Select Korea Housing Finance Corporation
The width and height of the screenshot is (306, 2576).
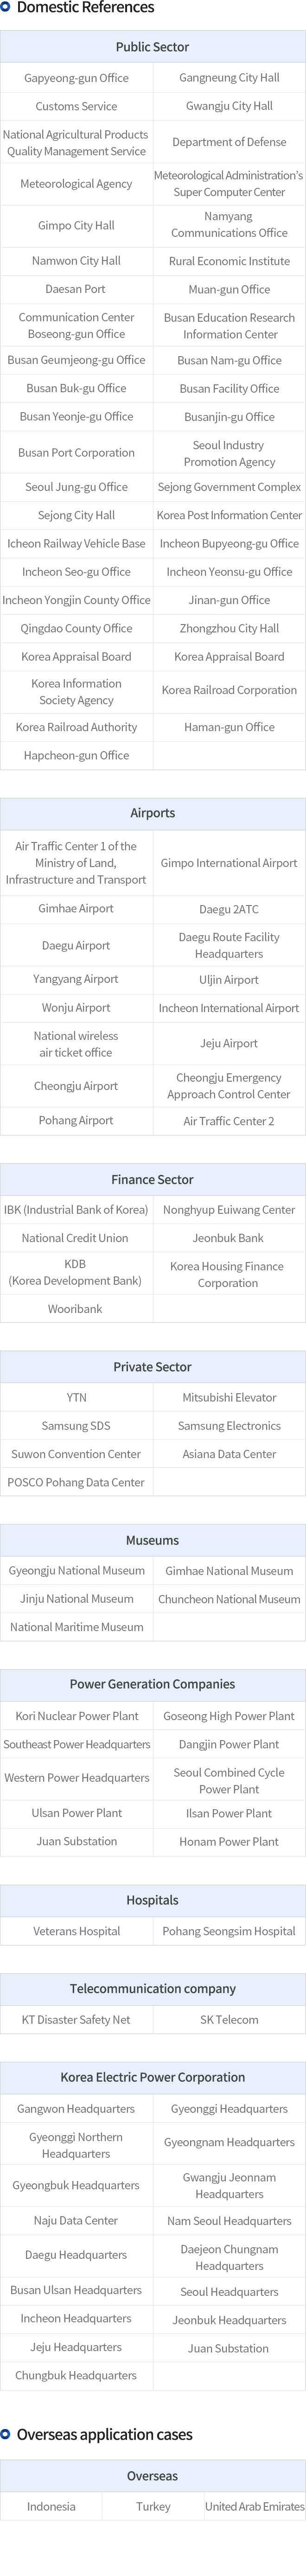pyautogui.click(x=229, y=1274)
